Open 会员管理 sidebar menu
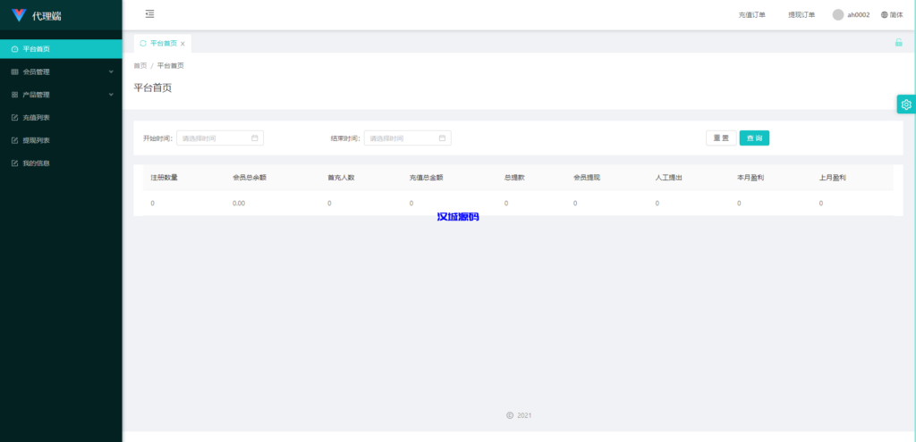This screenshot has width=916, height=442. coord(61,71)
